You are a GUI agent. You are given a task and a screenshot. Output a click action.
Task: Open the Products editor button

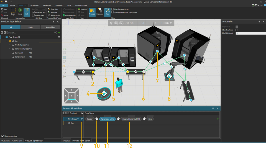[x=92, y=11]
